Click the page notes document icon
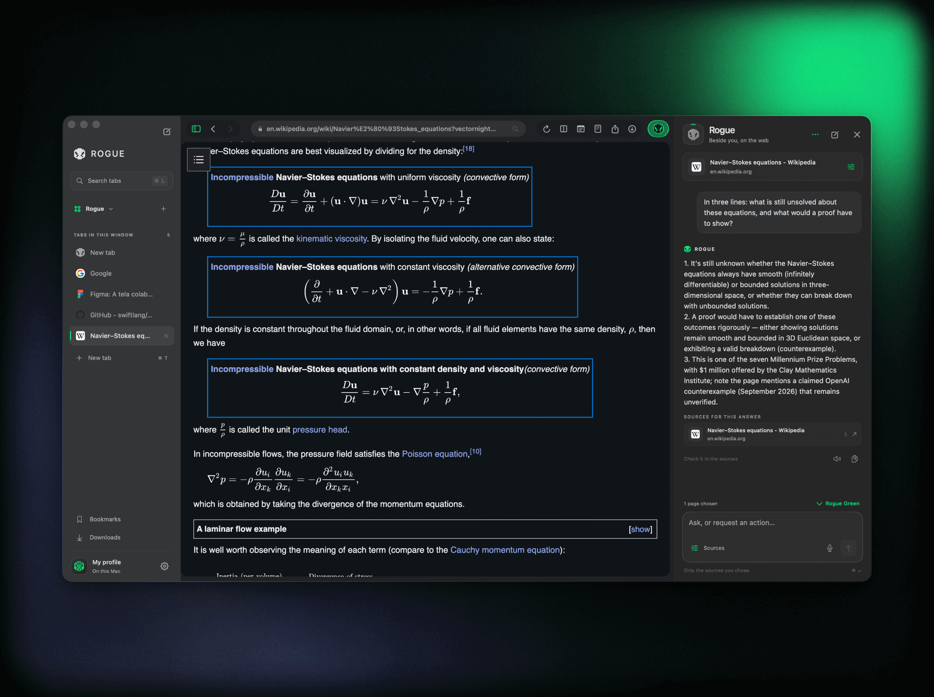The image size is (934, 697). pyautogui.click(x=598, y=129)
